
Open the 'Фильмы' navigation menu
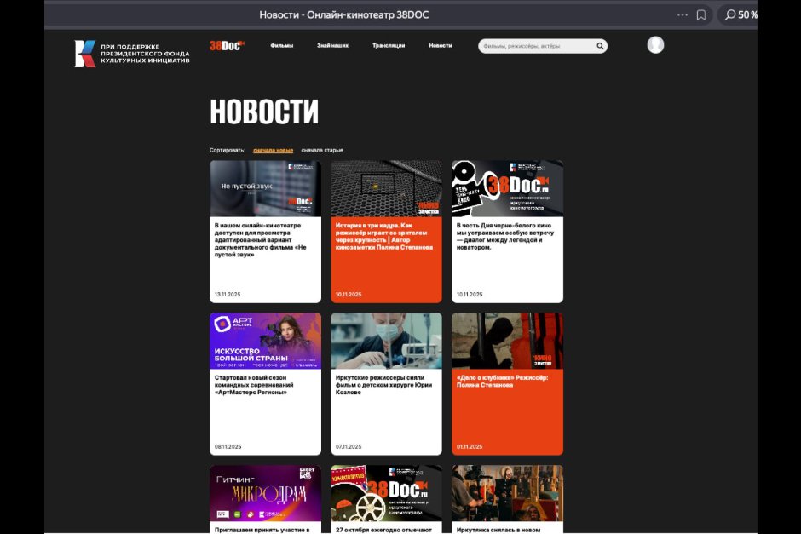pos(283,46)
